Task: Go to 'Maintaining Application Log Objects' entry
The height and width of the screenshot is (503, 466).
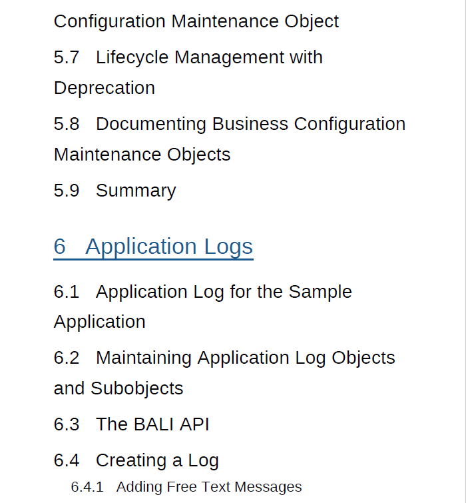Action: point(245,358)
